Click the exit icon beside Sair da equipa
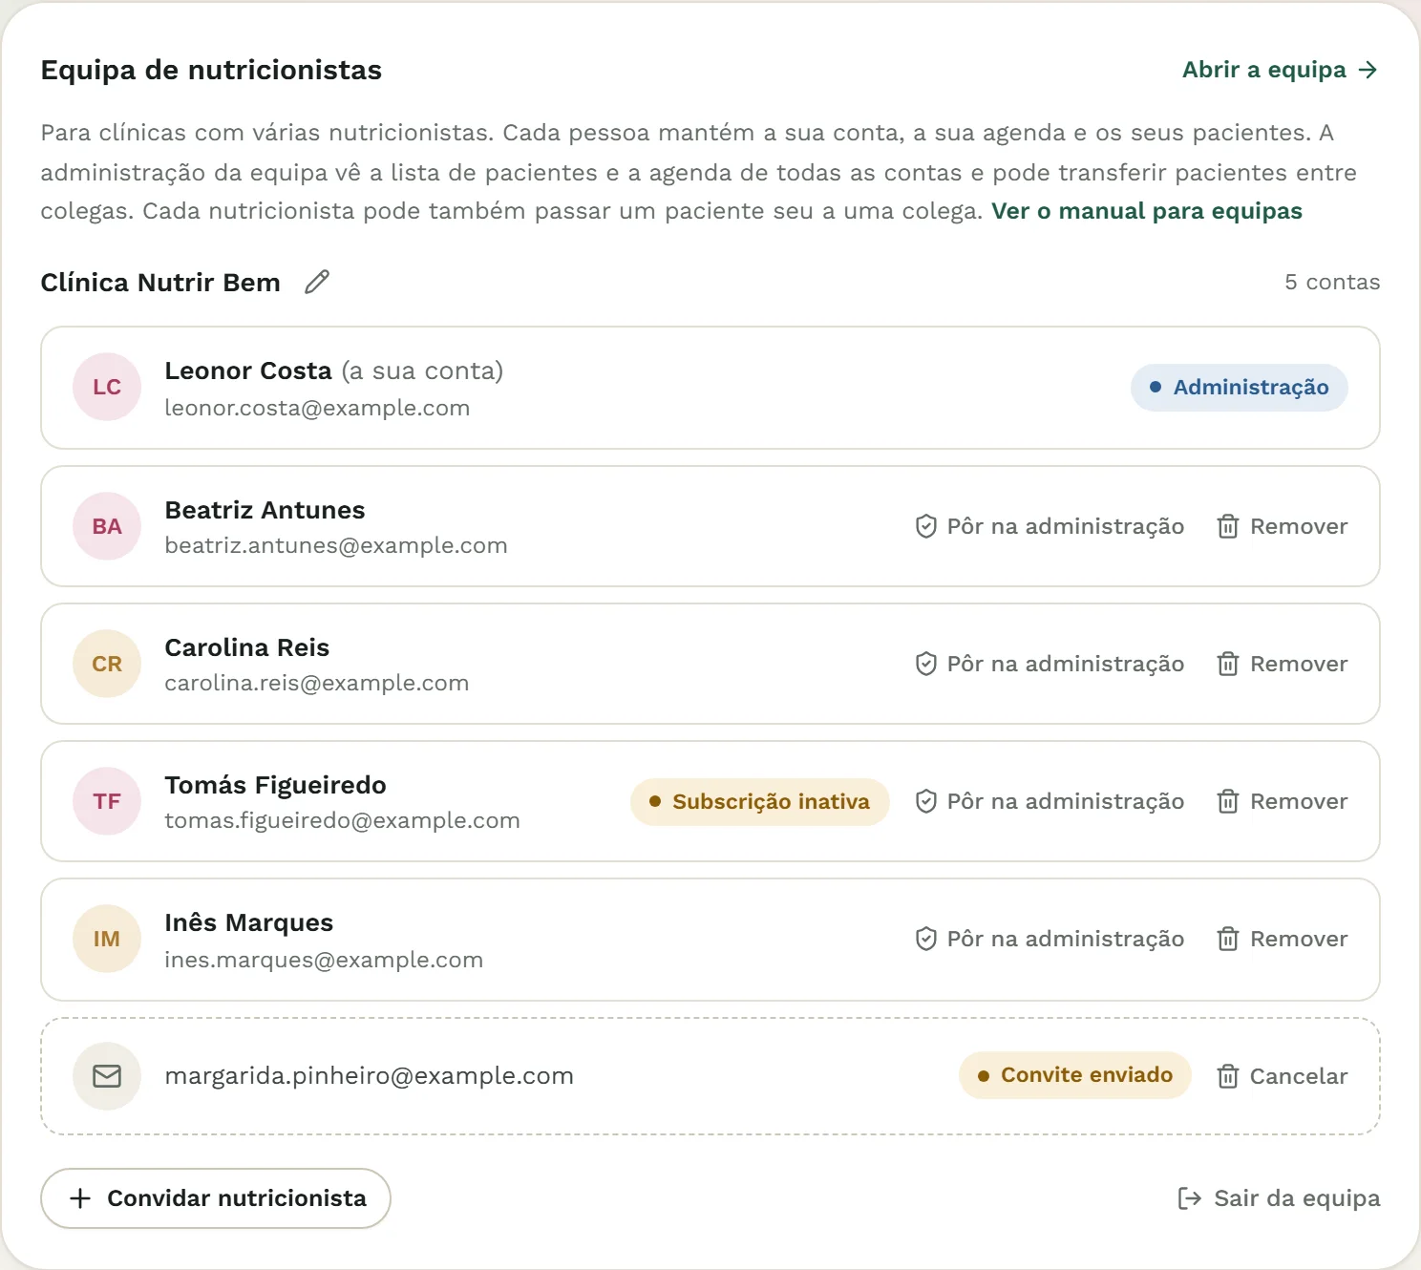This screenshot has height=1270, width=1421. [x=1189, y=1198]
